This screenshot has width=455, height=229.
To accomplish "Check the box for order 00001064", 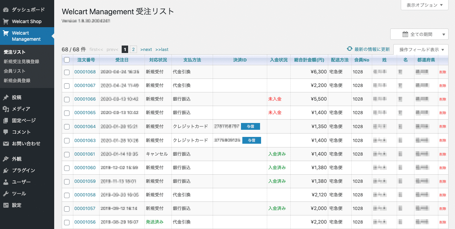I will click(x=67, y=127).
